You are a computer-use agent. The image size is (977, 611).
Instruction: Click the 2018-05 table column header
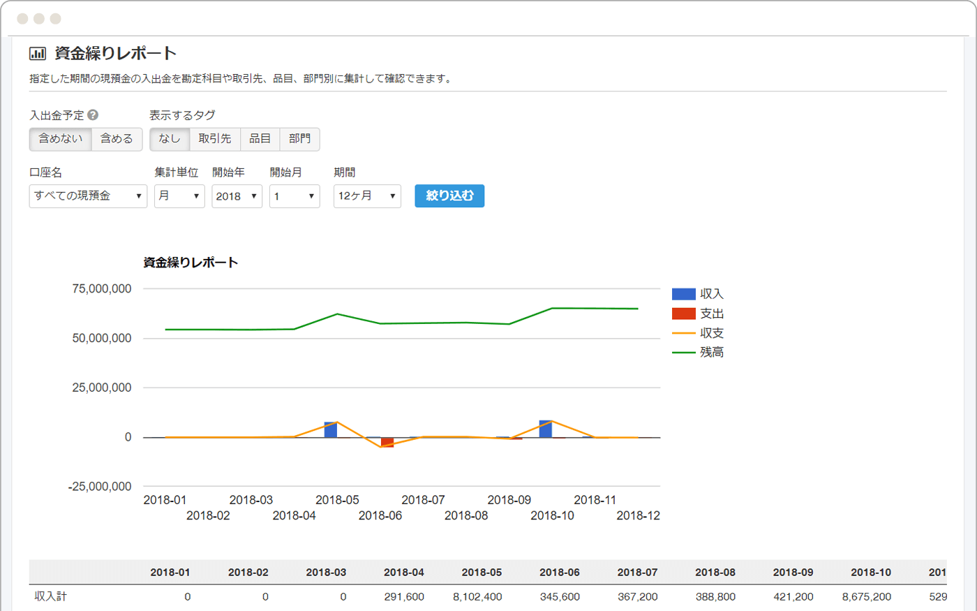pyautogui.click(x=482, y=572)
